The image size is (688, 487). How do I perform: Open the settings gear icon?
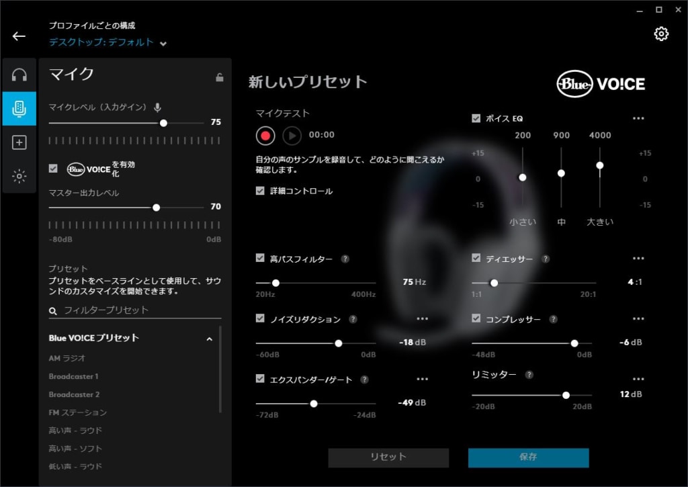pos(661,34)
